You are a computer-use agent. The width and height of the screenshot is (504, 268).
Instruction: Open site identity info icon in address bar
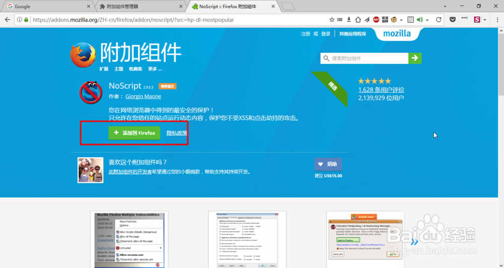20,20
